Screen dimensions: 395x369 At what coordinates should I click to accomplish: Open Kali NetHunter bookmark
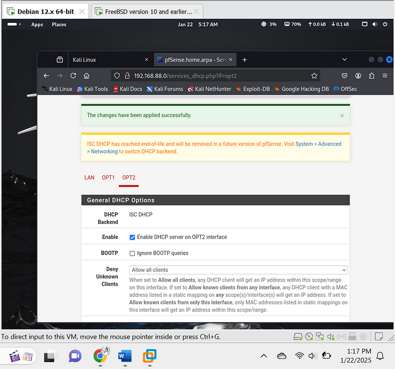209,89
